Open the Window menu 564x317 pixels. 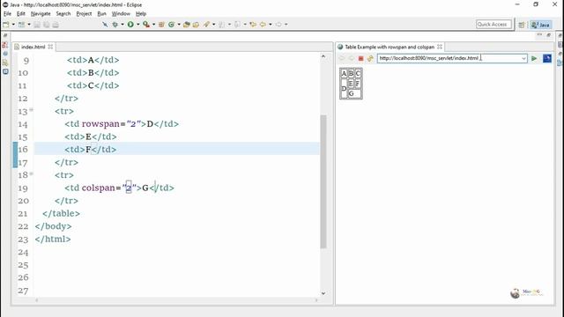coord(121,14)
